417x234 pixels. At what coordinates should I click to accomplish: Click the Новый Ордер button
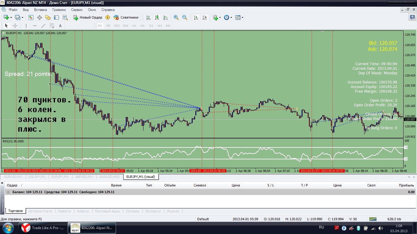[x=88, y=17]
